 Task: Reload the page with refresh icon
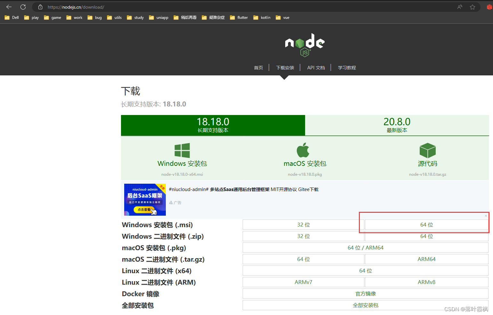click(23, 7)
